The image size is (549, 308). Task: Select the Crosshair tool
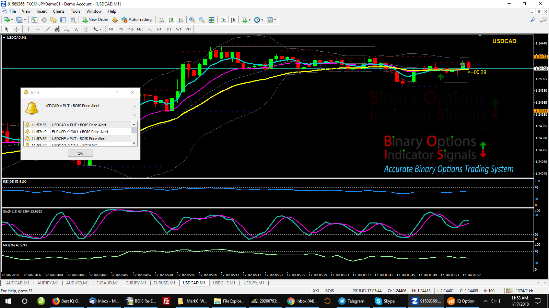16,29
